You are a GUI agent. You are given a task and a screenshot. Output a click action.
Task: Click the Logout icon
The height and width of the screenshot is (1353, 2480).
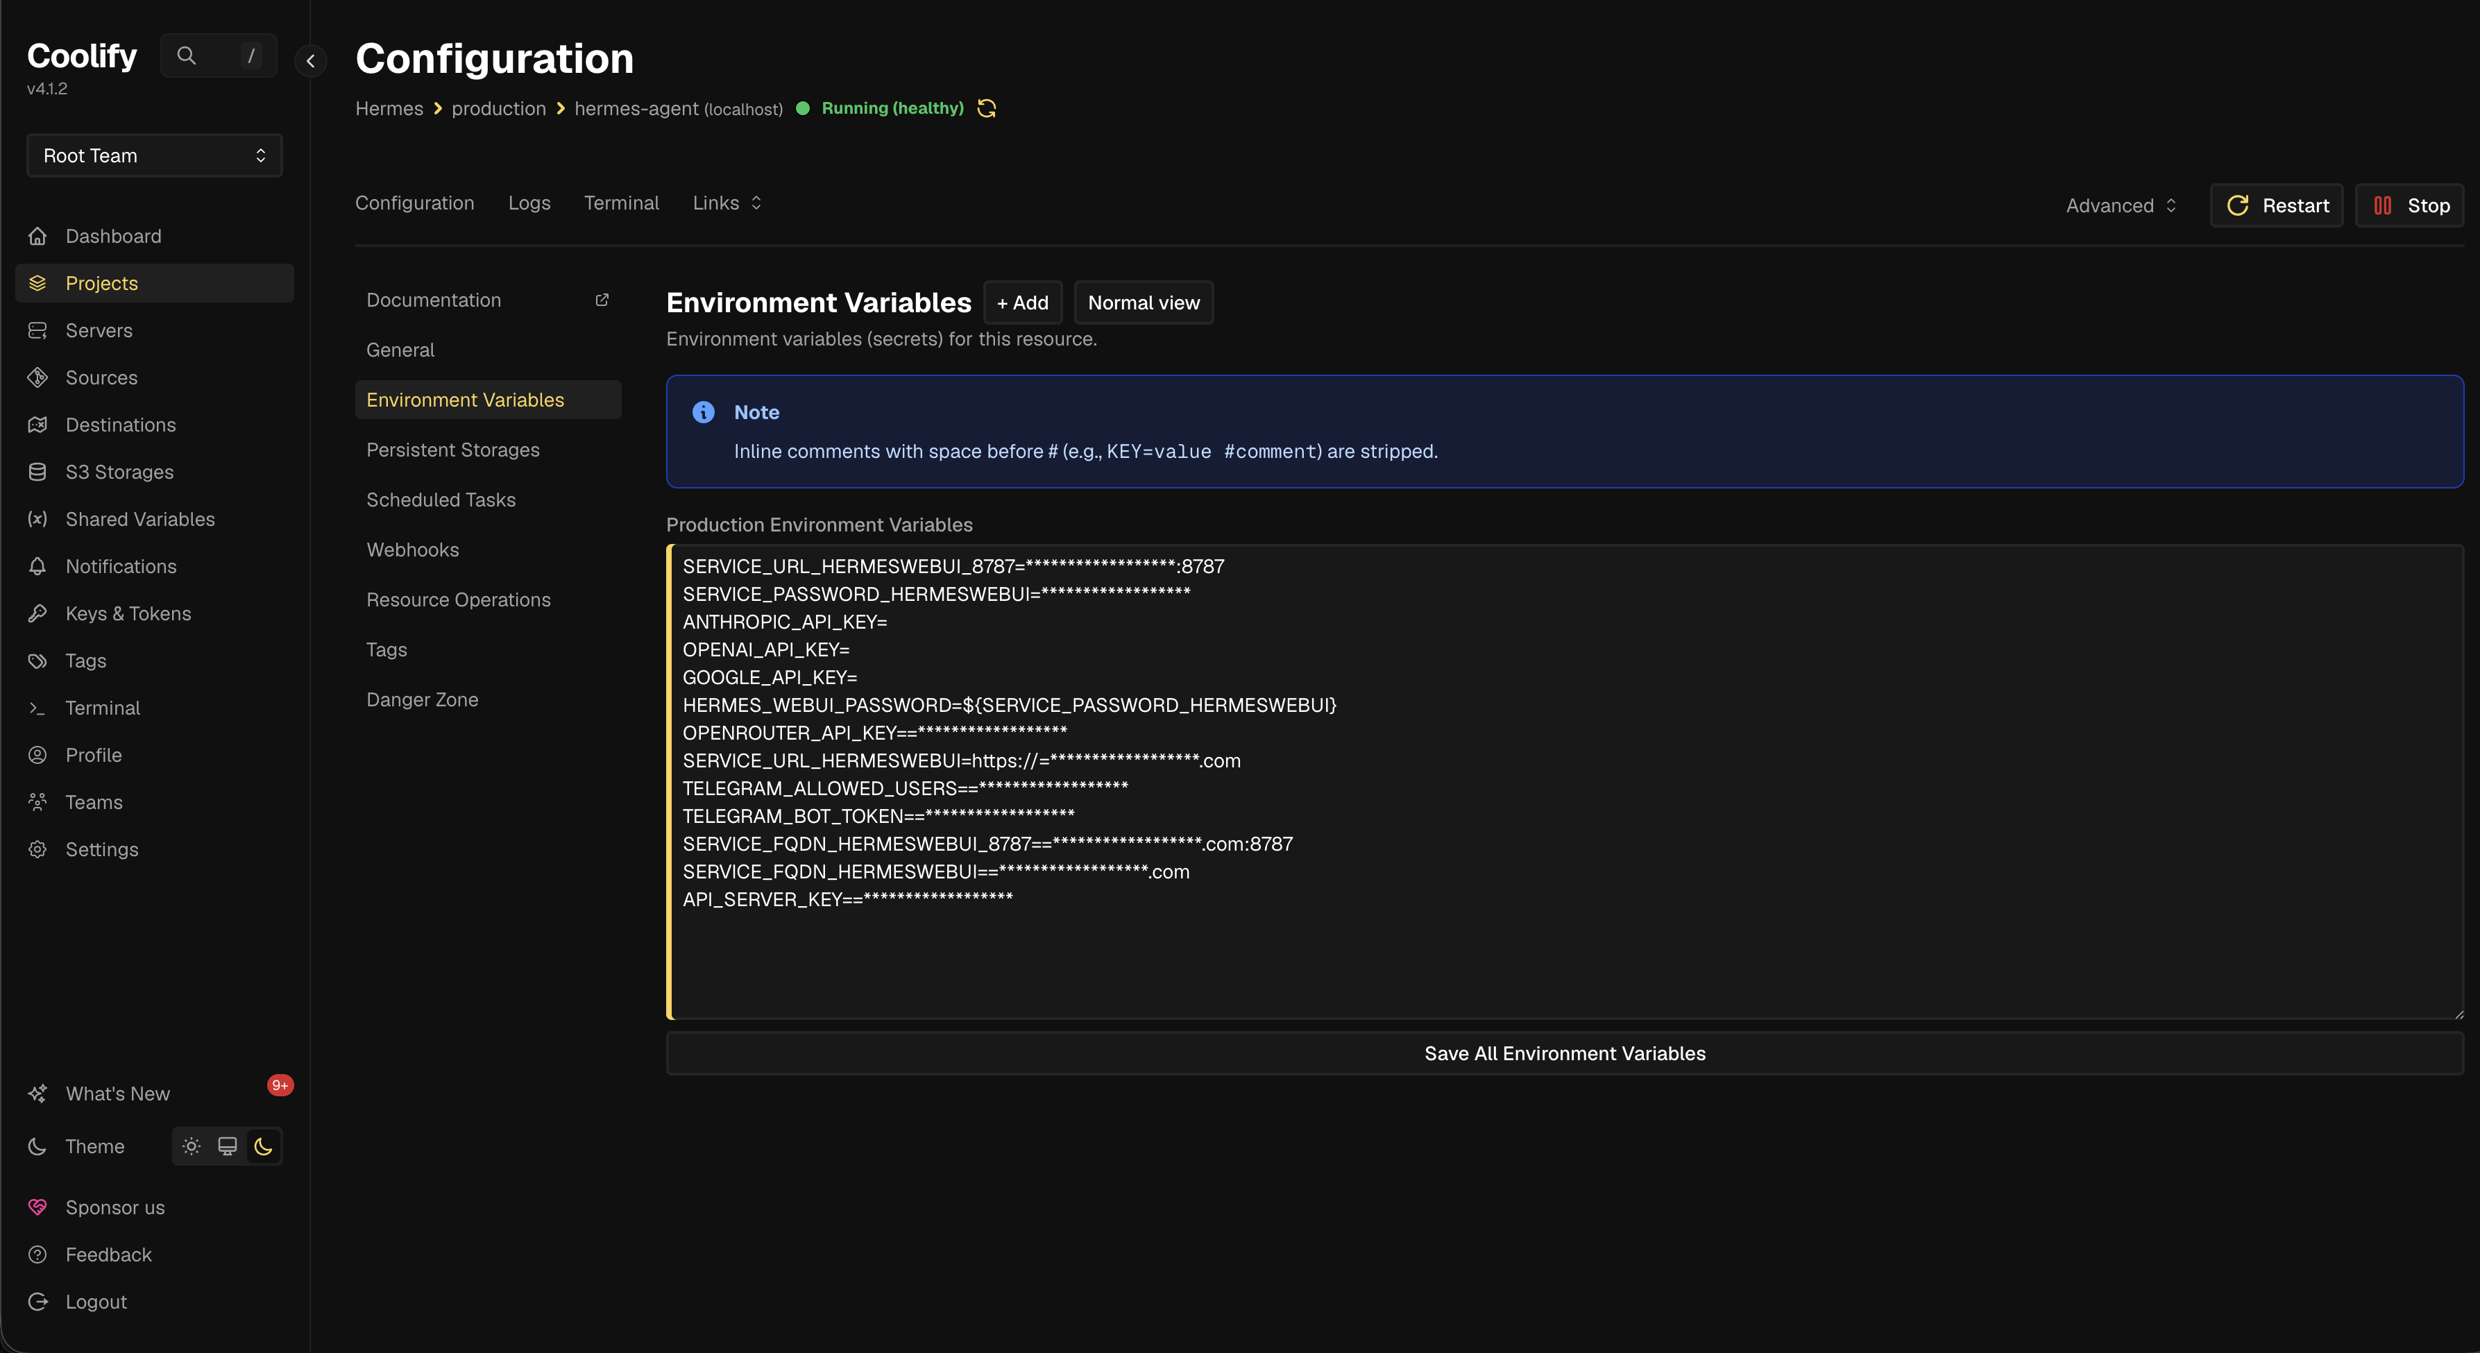(x=37, y=1302)
